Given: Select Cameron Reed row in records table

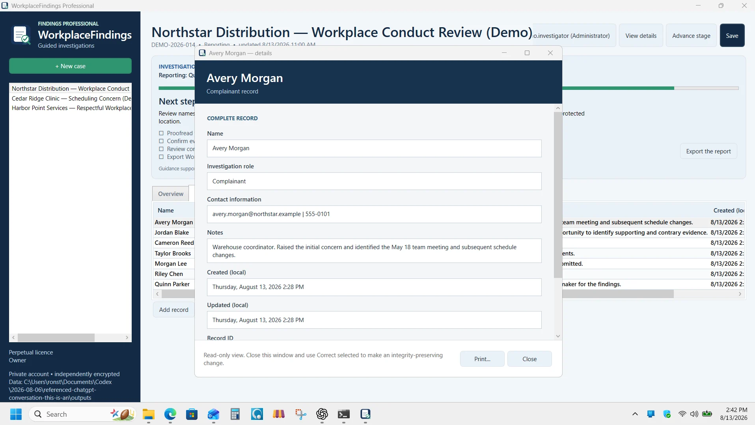Looking at the screenshot, I should click(174, 243).
